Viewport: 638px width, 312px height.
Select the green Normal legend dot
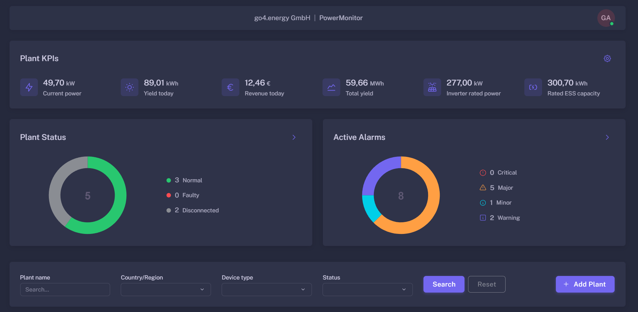click(169, 180)
